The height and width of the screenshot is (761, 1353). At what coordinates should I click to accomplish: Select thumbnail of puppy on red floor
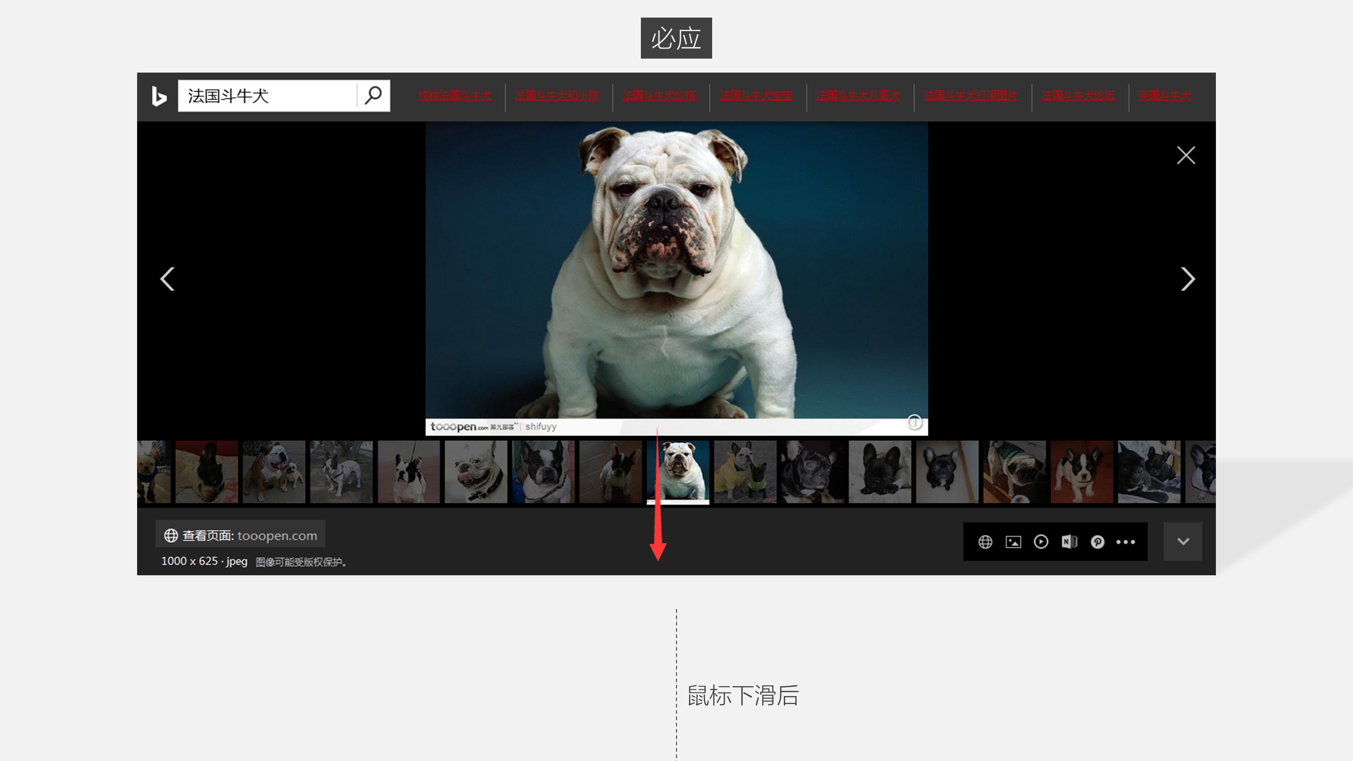(1082, 472)
